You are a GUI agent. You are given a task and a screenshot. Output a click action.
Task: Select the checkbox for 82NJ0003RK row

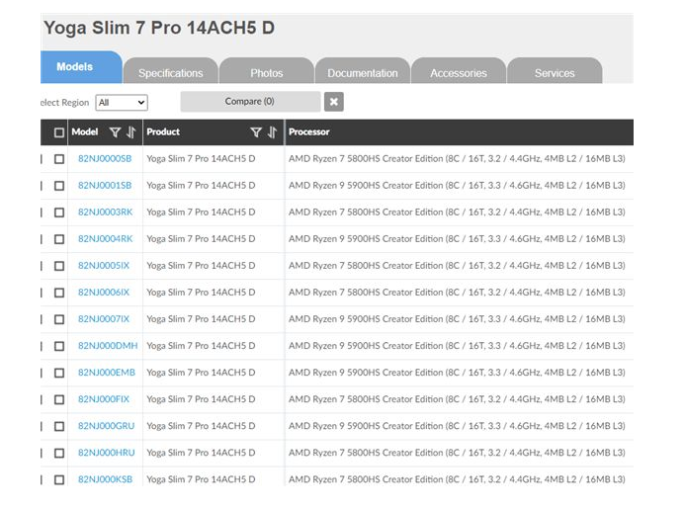[59, 212]
